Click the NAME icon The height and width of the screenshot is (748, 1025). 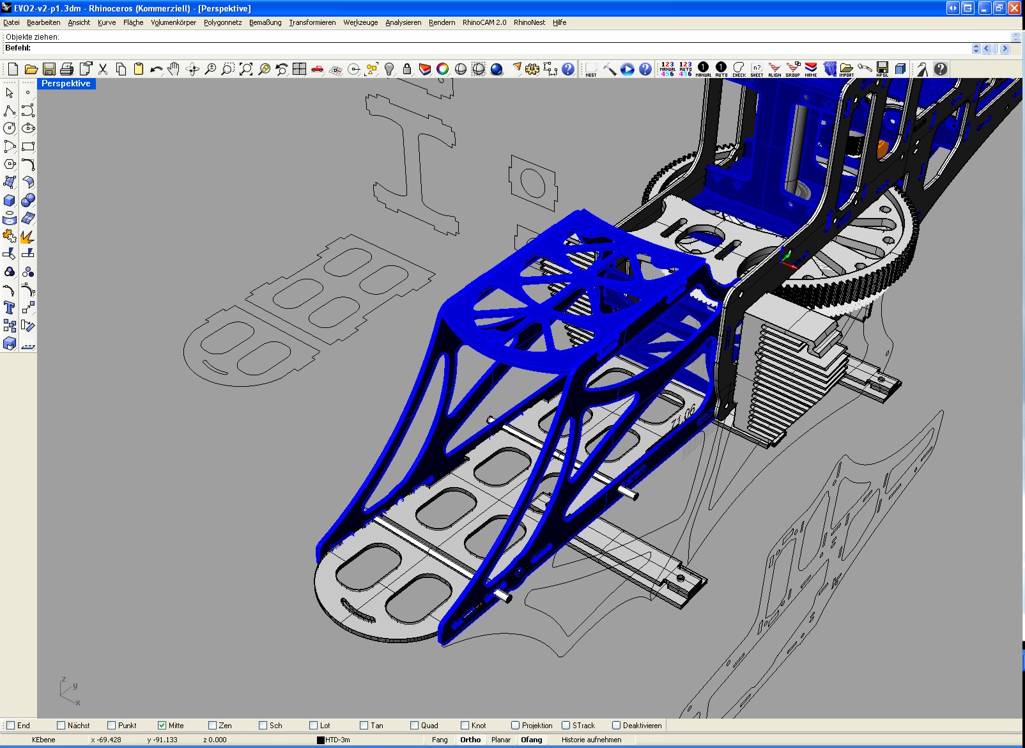[x=810, y=69]
